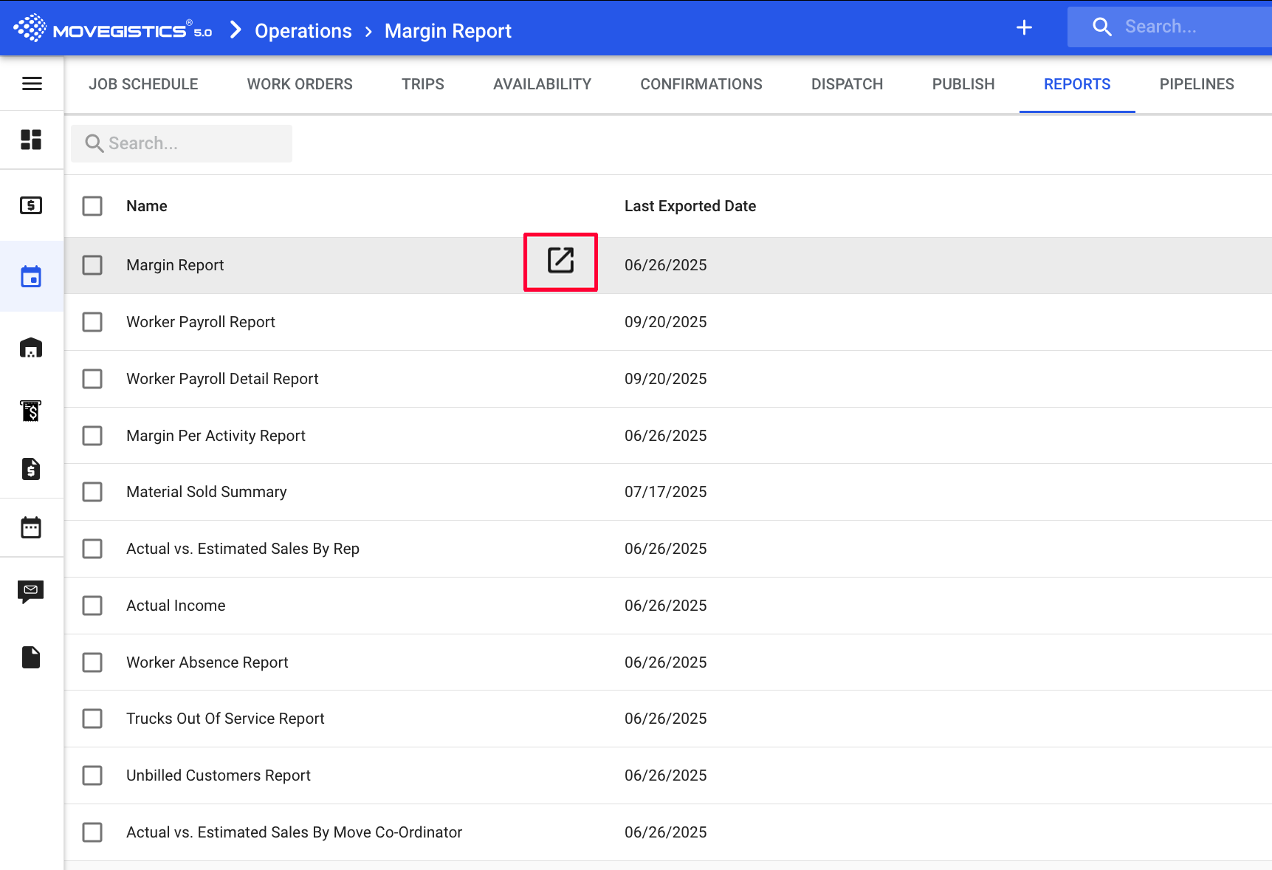
Task: Open the hamburger navigation menu
Action: [32, 83]
